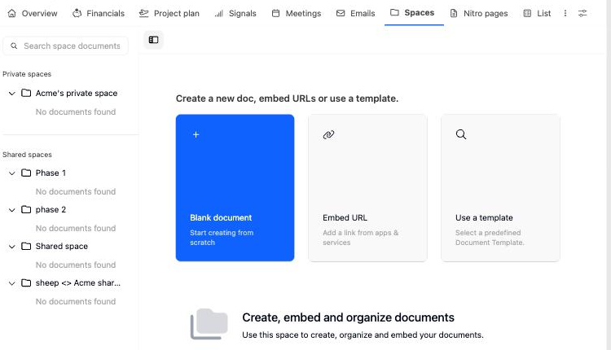Choose the Embed URL card
The width and height of the screenshot is (611, 350).
(367, 188)
